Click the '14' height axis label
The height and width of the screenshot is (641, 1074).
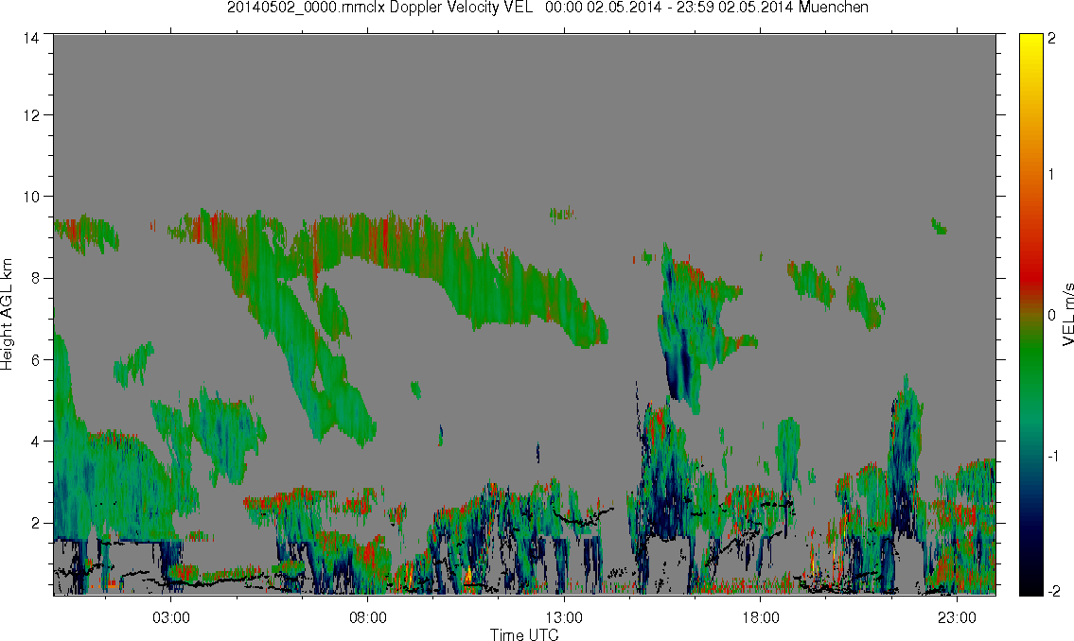pos(30,39)
